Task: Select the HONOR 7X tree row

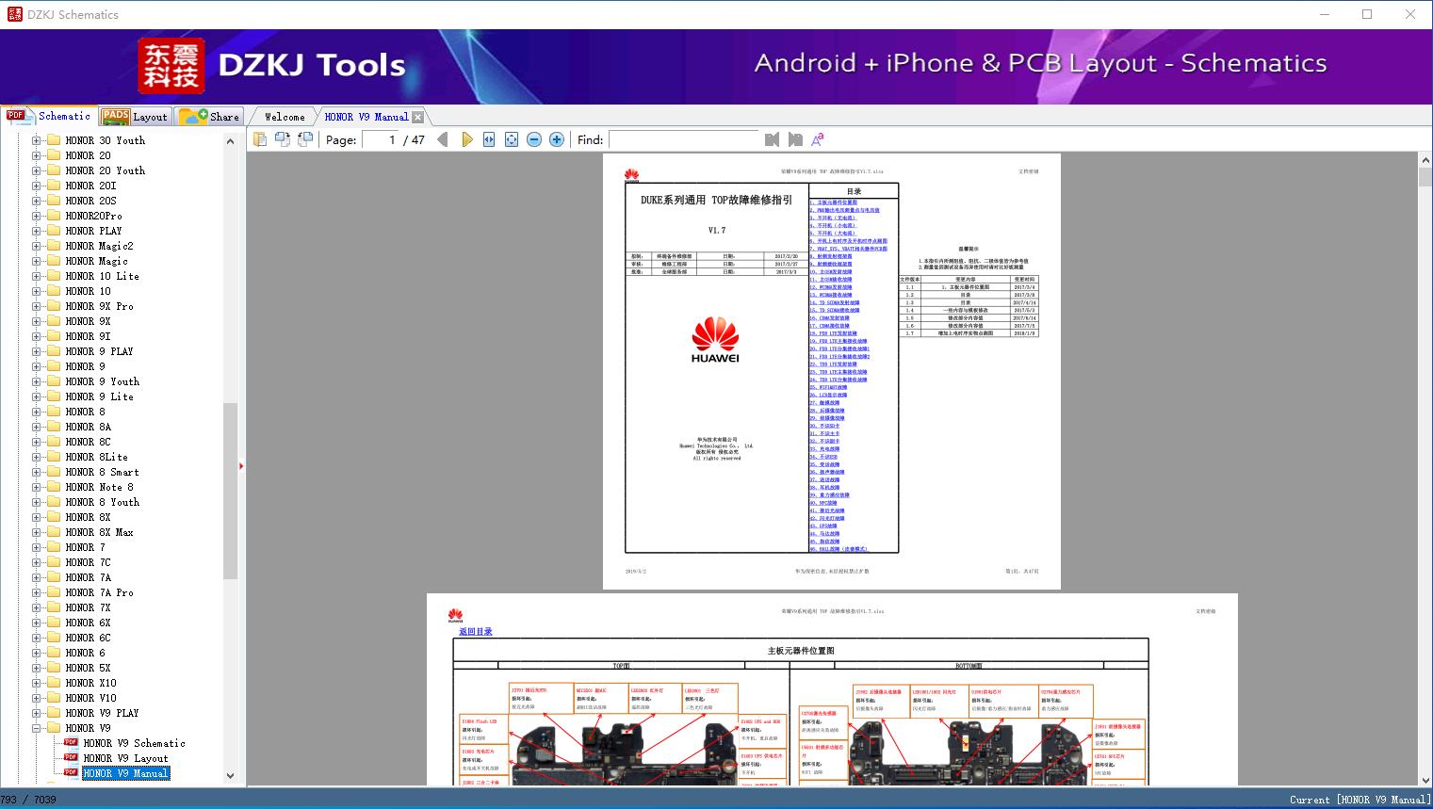Action: [x=88, y=607]
